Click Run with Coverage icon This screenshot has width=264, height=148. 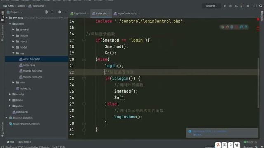pyautogui.click(x=236, y=6)
